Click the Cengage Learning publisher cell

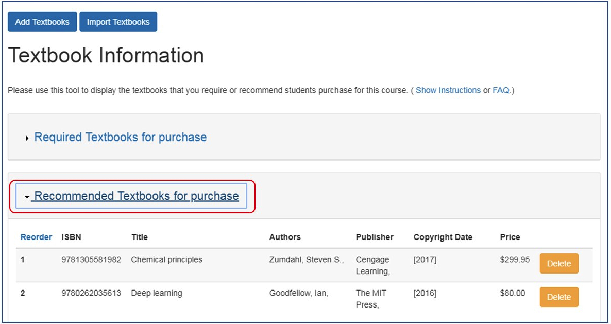pos(372,265)
